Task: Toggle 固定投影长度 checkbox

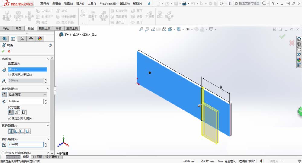Action: pos(10,118)
